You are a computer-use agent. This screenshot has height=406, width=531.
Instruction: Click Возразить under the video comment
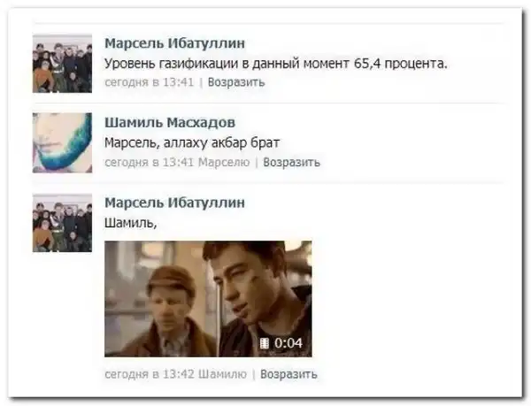point(289,374)
